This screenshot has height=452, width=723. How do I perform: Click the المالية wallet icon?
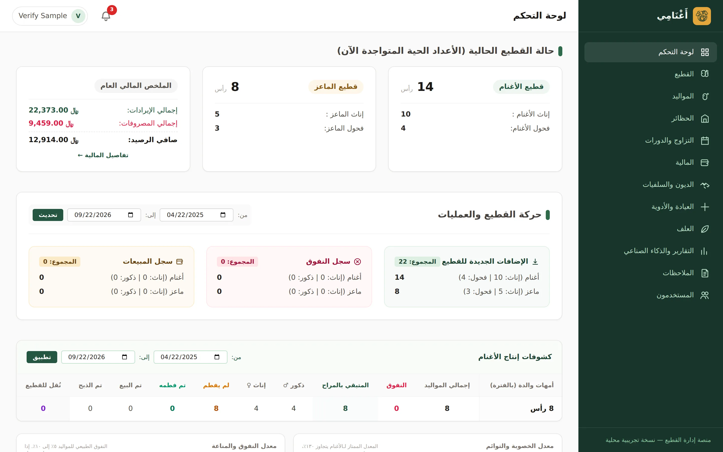(705, 163)
